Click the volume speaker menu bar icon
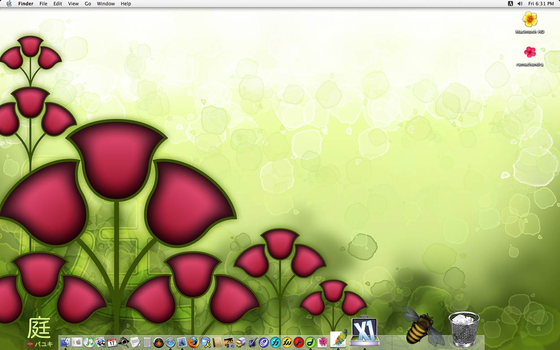 (x=520, y=4)
